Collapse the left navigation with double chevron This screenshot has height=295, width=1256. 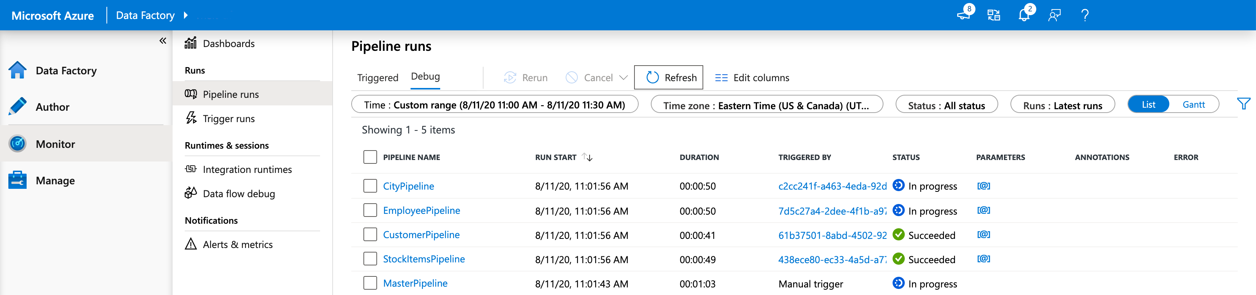163,41
